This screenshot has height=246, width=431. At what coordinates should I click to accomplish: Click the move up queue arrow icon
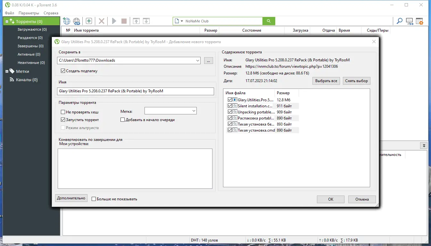point(136,21)
